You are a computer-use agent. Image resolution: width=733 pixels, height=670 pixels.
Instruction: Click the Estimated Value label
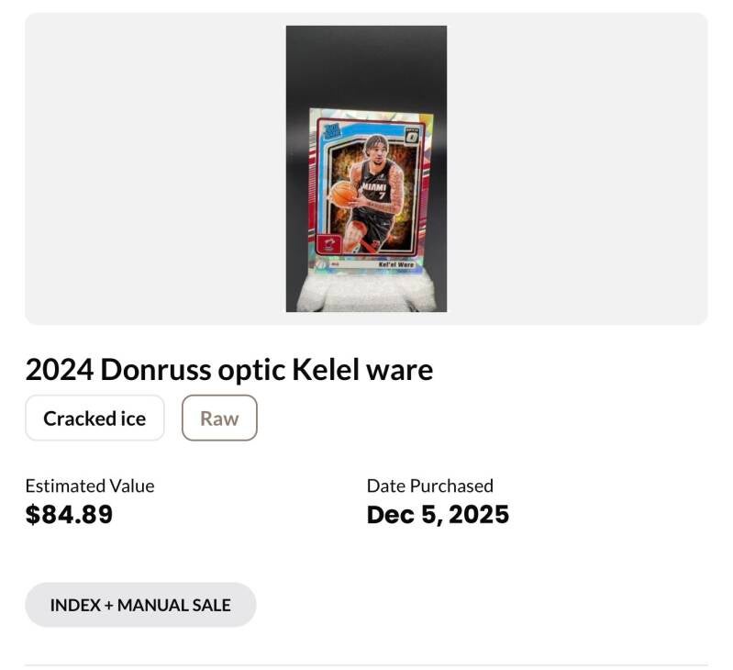(89, 486)
